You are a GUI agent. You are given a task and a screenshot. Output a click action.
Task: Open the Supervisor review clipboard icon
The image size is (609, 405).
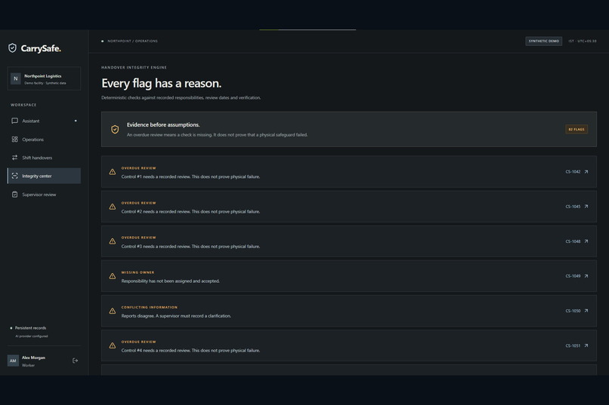(x=15, y=195)
